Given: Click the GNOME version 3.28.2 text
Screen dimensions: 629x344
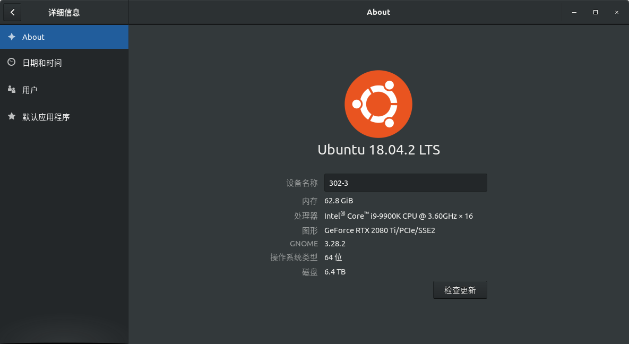Looking at the screenshot, I should 334,243.
